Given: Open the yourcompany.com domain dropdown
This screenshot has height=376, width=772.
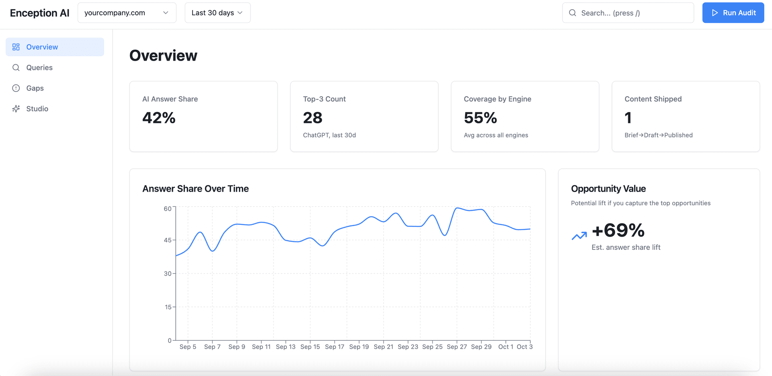Looking at the screenshot, I should coord(127,12).
